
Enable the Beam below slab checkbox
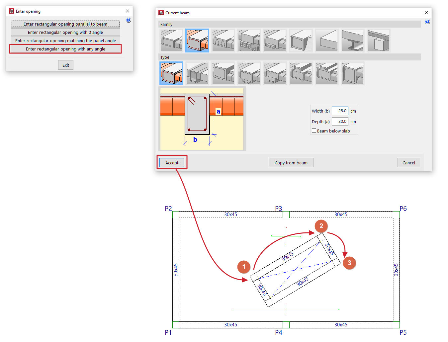[314, 131]
